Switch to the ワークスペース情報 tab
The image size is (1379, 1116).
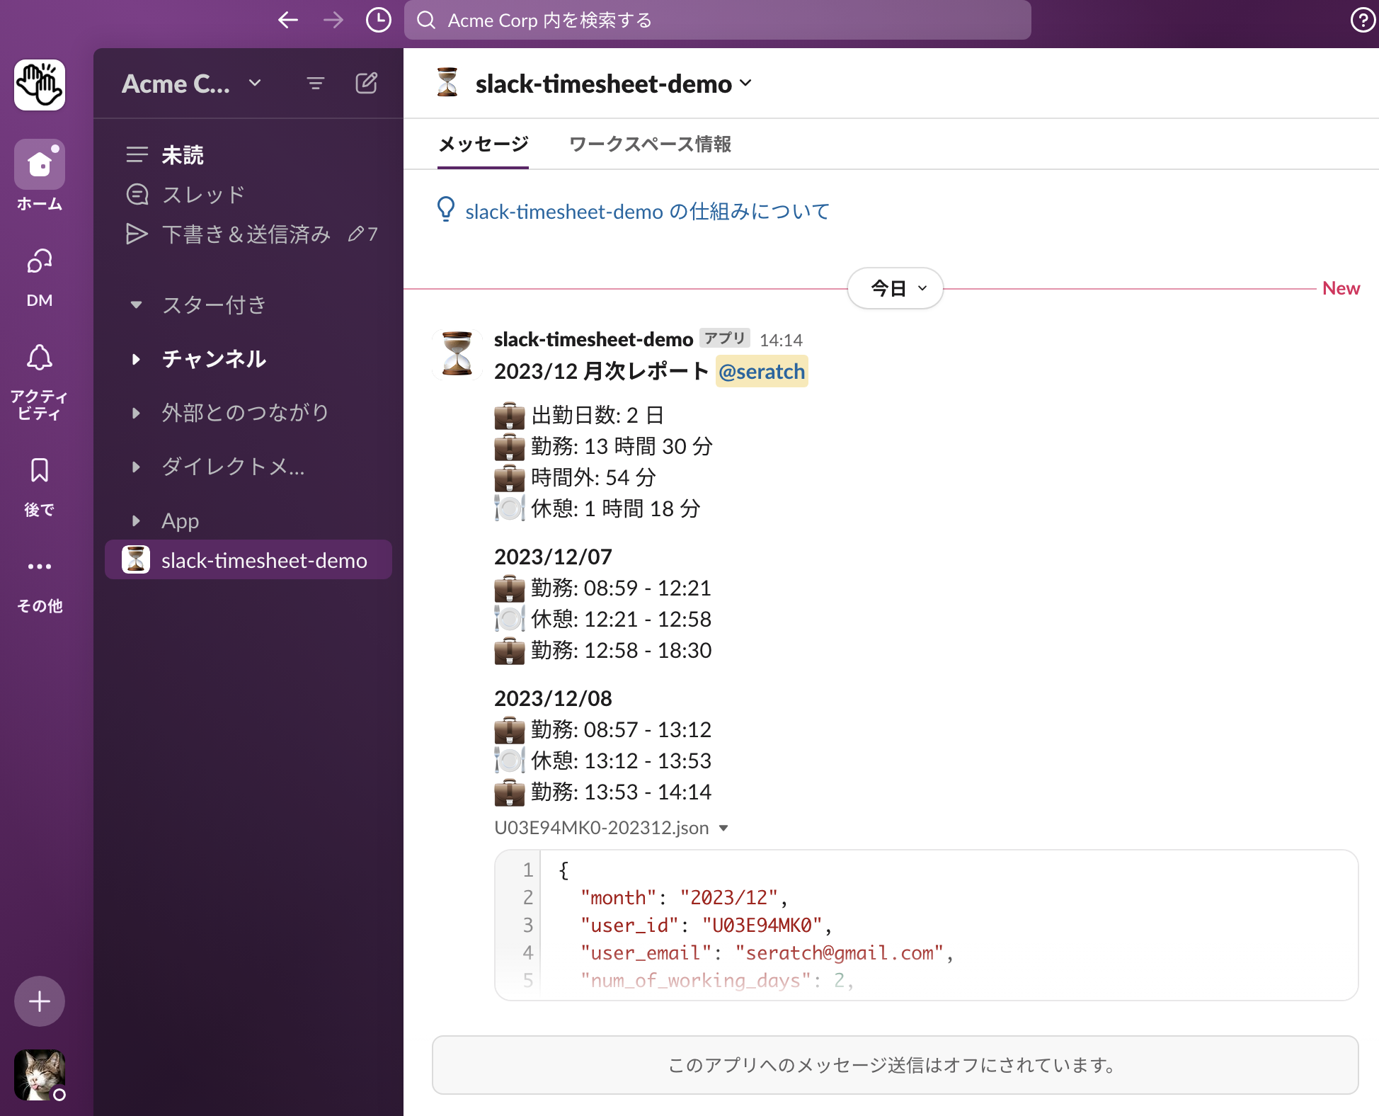click(x=648, y=144)
